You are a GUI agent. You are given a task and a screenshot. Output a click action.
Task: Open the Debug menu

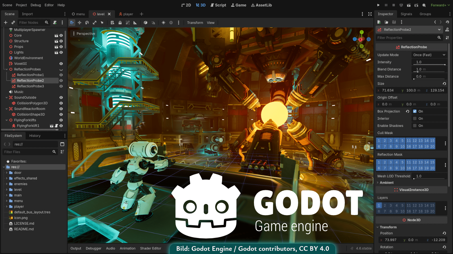click(x=36, y=5)
